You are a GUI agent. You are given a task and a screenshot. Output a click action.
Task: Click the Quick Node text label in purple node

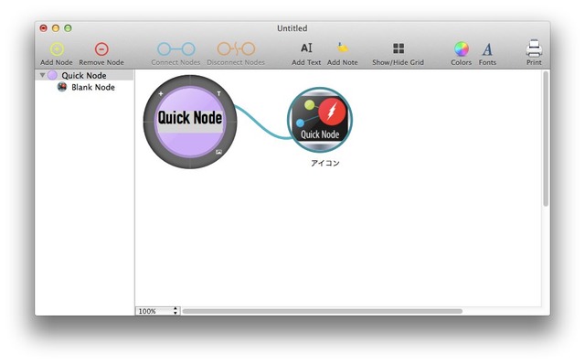190,118
